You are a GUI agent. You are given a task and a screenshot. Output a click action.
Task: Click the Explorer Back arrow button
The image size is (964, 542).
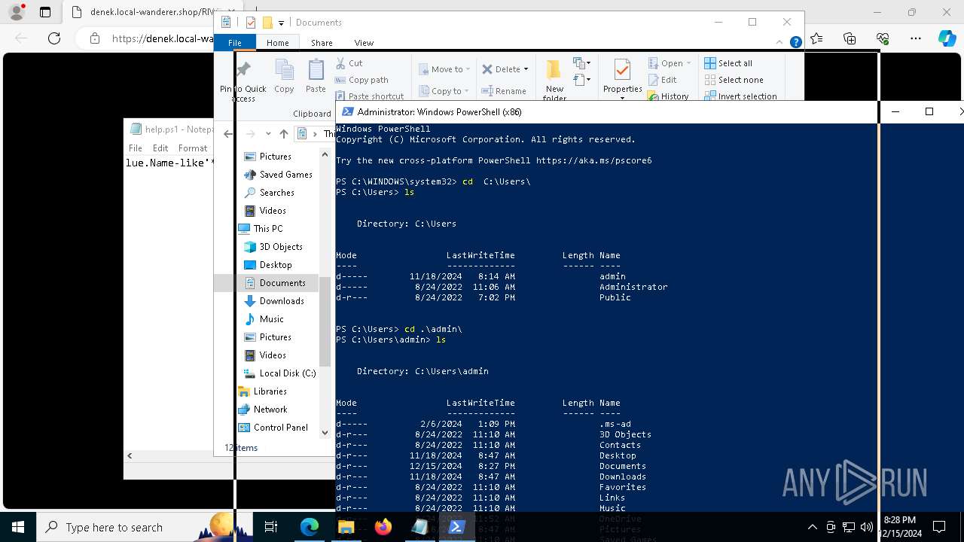coord(228,134)
